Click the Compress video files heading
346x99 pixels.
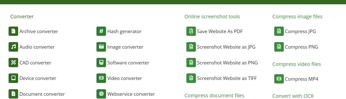coord(296,64)
